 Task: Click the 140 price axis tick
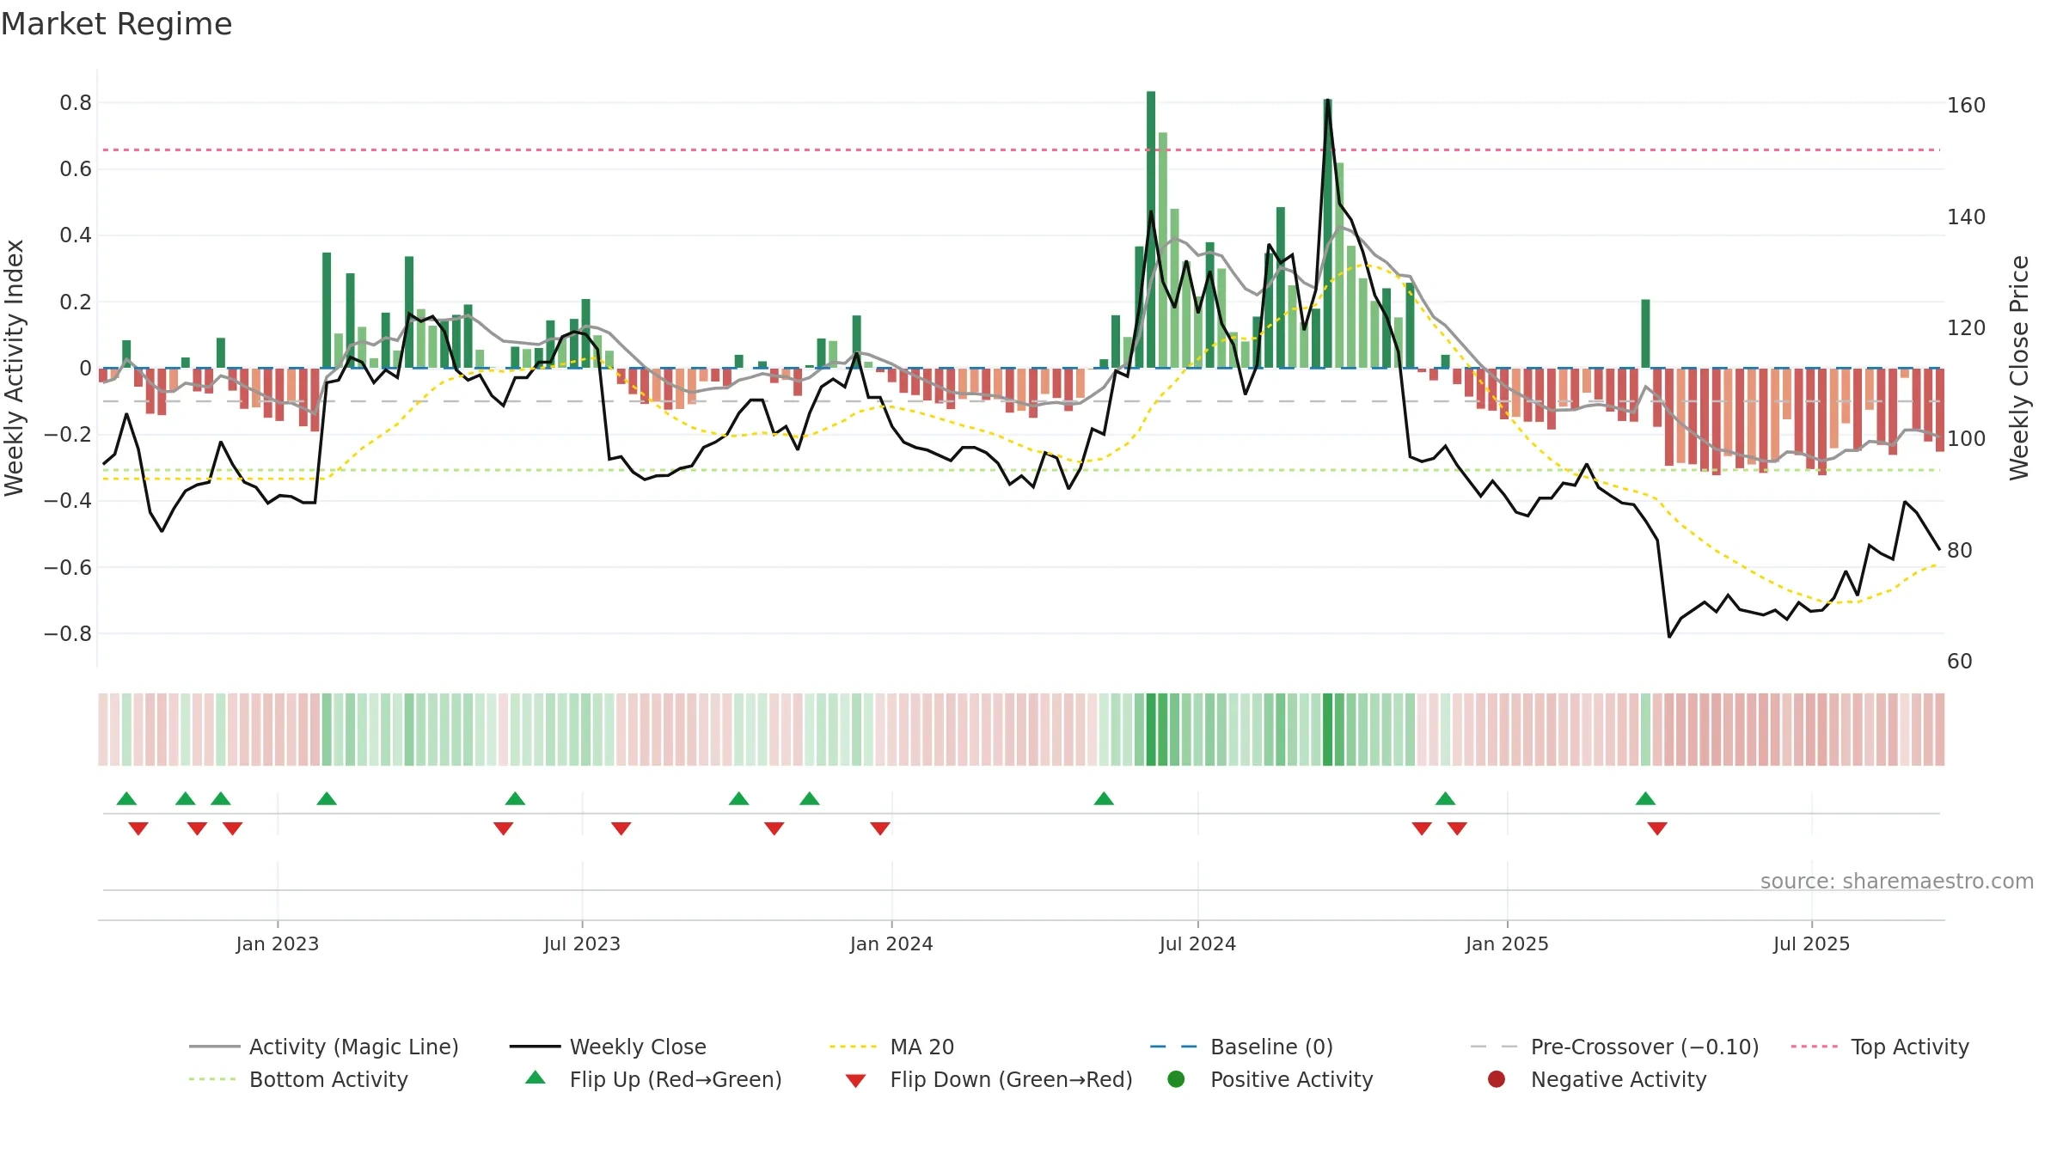[x=1966, y=217]
